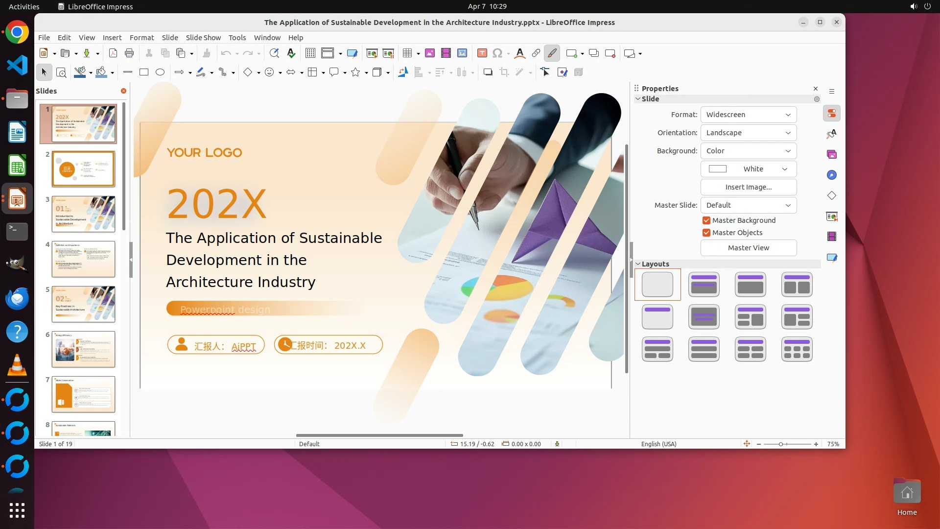Image resolution: width=940 pixels, height=529 pixels.
Task: Click the Insert Hyperlink icon
Action: coord(536,53)
